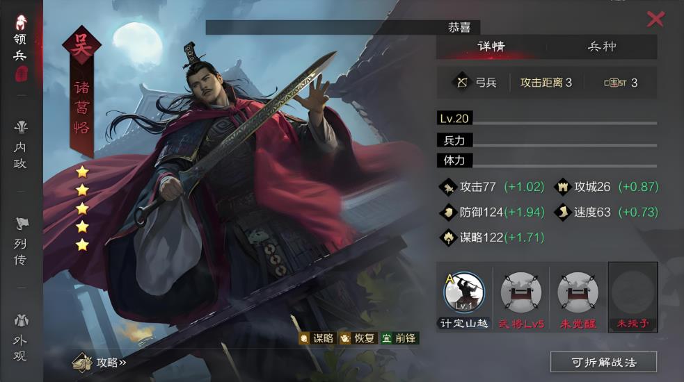Select the locked 未觉醒 skill slot
Viewport: 684px width, 382px height.
coord(578,292)
